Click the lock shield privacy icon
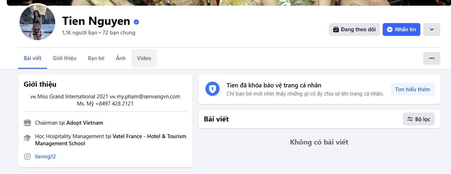The width and height of the screenshot is (451, 174). (x=212, y=89)
